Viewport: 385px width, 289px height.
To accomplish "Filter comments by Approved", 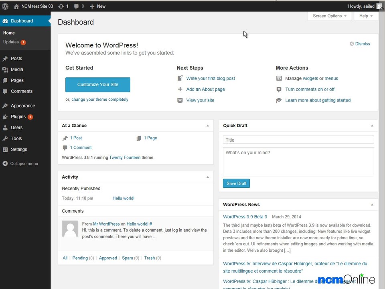I will [108, 258].
